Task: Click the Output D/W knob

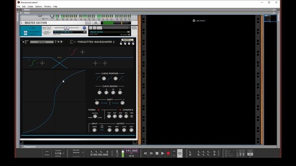Action: point(124,130)
